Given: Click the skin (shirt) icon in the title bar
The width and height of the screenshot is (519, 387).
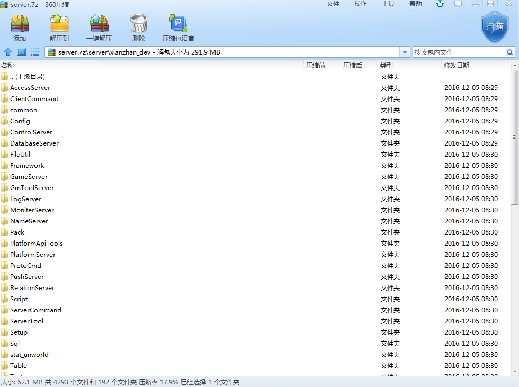Looking at the screenshot, I should 440,4.
